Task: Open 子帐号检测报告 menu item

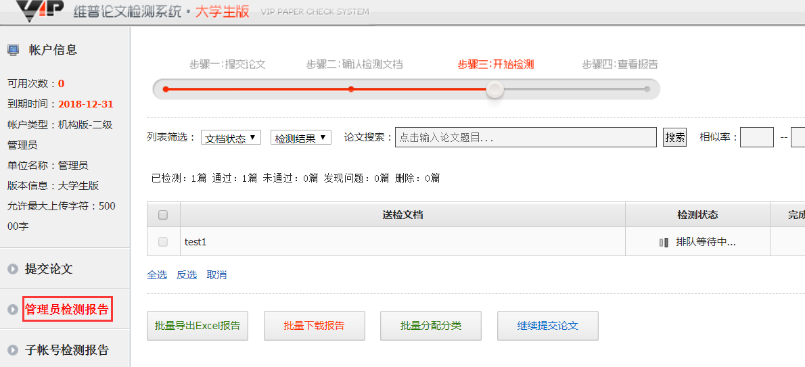Action: click(x=67, y=350)
